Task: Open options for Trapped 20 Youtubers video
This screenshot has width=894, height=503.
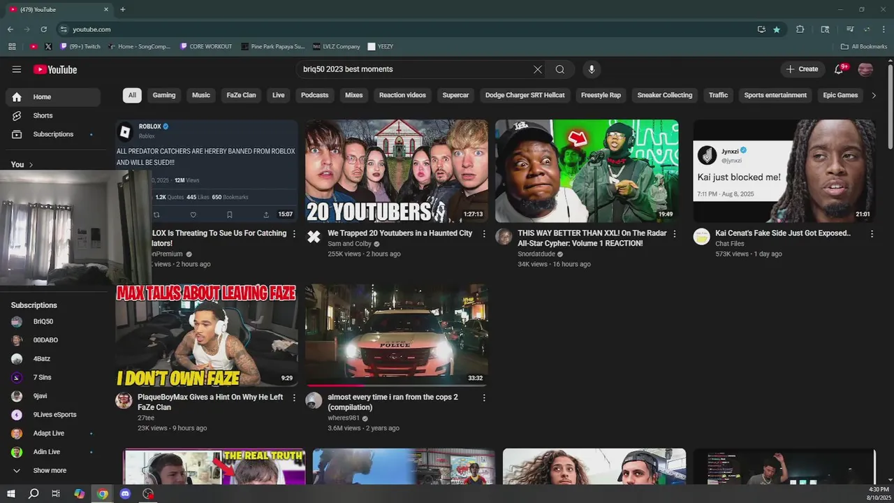Action: tap(484, 234)
